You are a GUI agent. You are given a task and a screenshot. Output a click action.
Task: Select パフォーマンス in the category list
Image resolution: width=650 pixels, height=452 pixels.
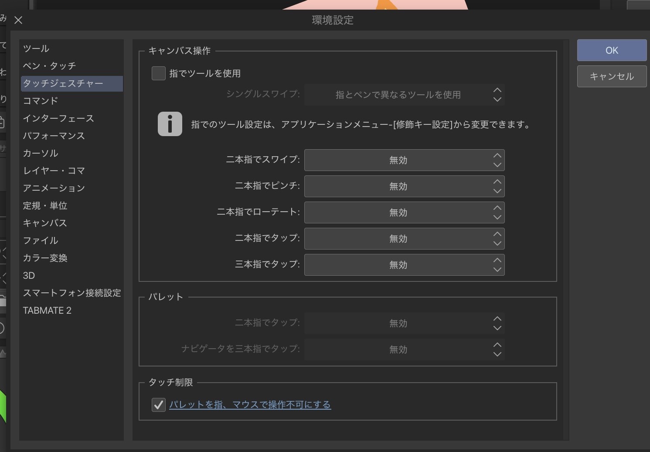click(54, 136)
